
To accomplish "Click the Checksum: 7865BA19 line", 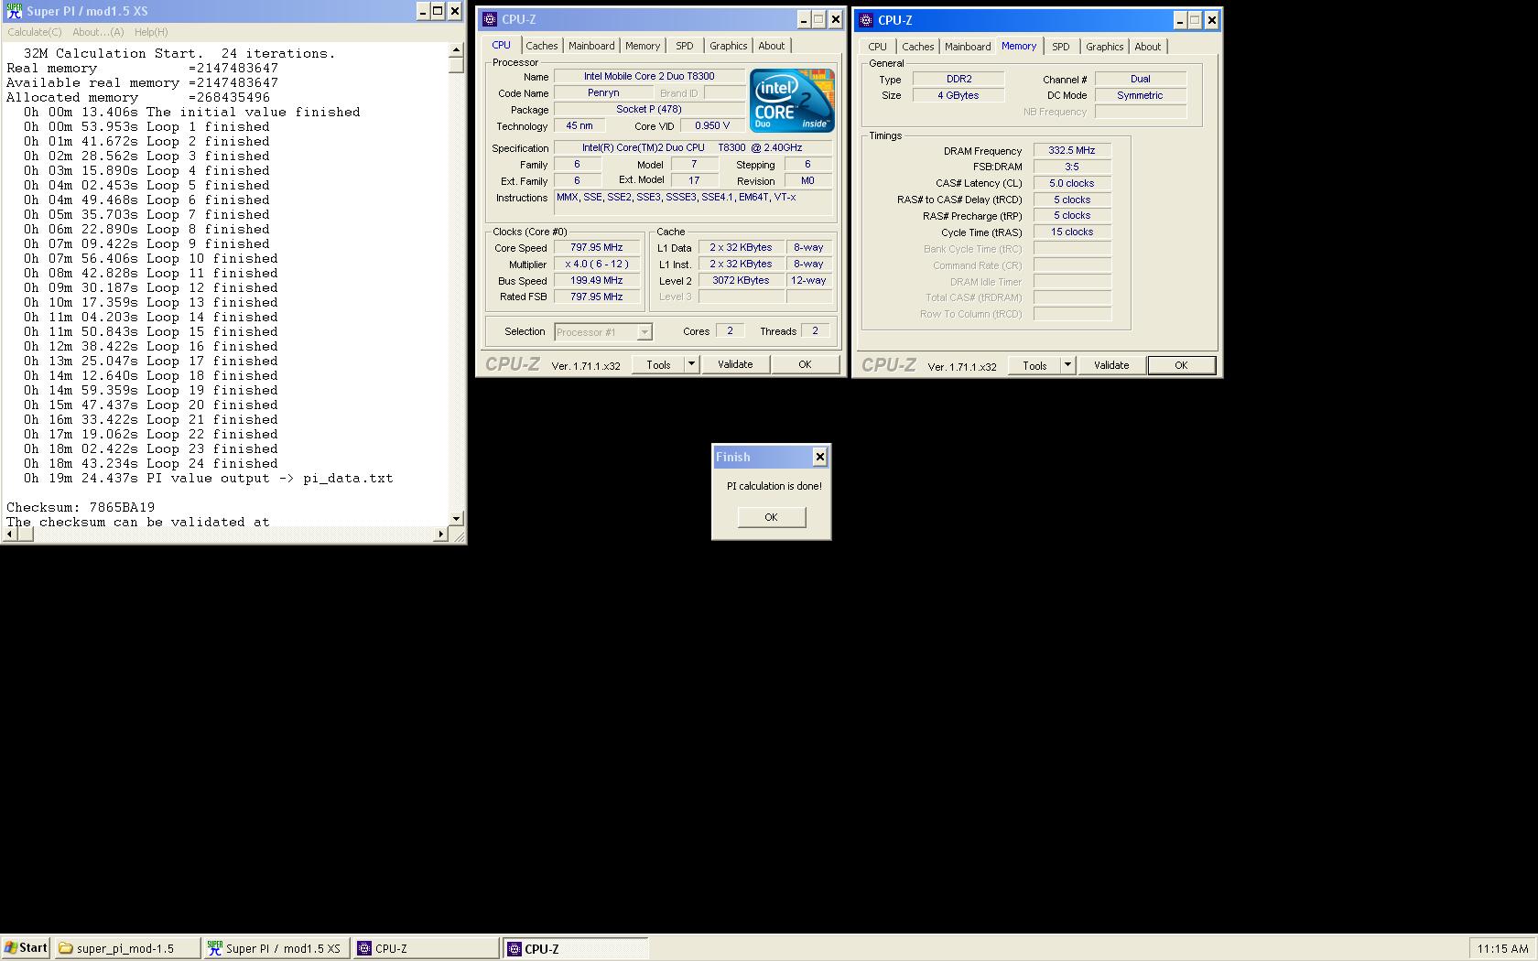I will pos(81,508).
